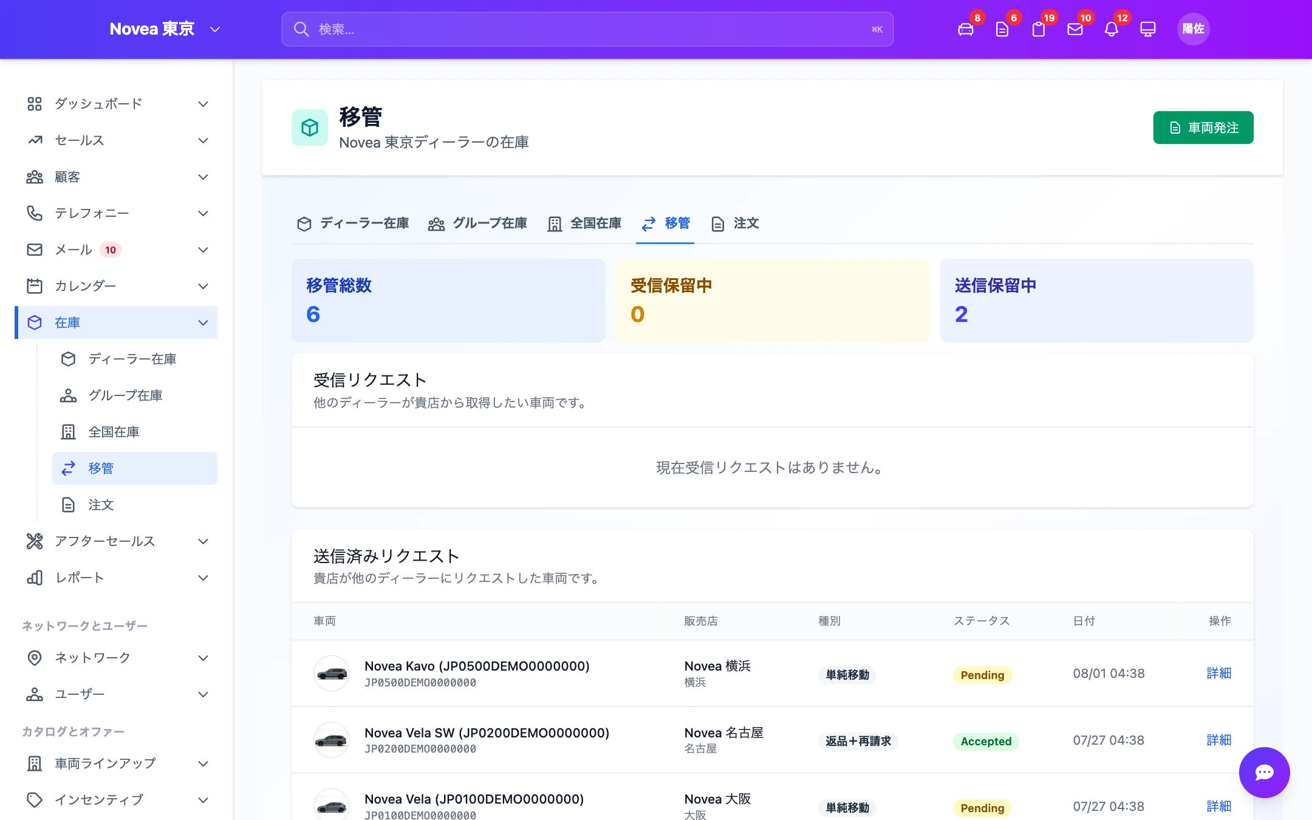Screen dimensions: 1312x820
Task: Click the after-sales tools icon in sidebar
Action: pyautogui.click(x=35, y=541)
